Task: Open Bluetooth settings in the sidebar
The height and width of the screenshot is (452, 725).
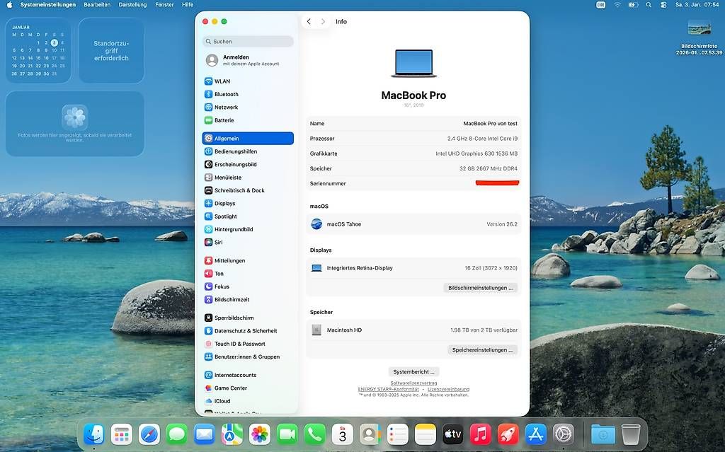Action: pyautogui.click(x=248, y=94)
